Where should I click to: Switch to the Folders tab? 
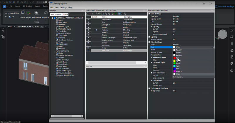click(x=65, y=15)
